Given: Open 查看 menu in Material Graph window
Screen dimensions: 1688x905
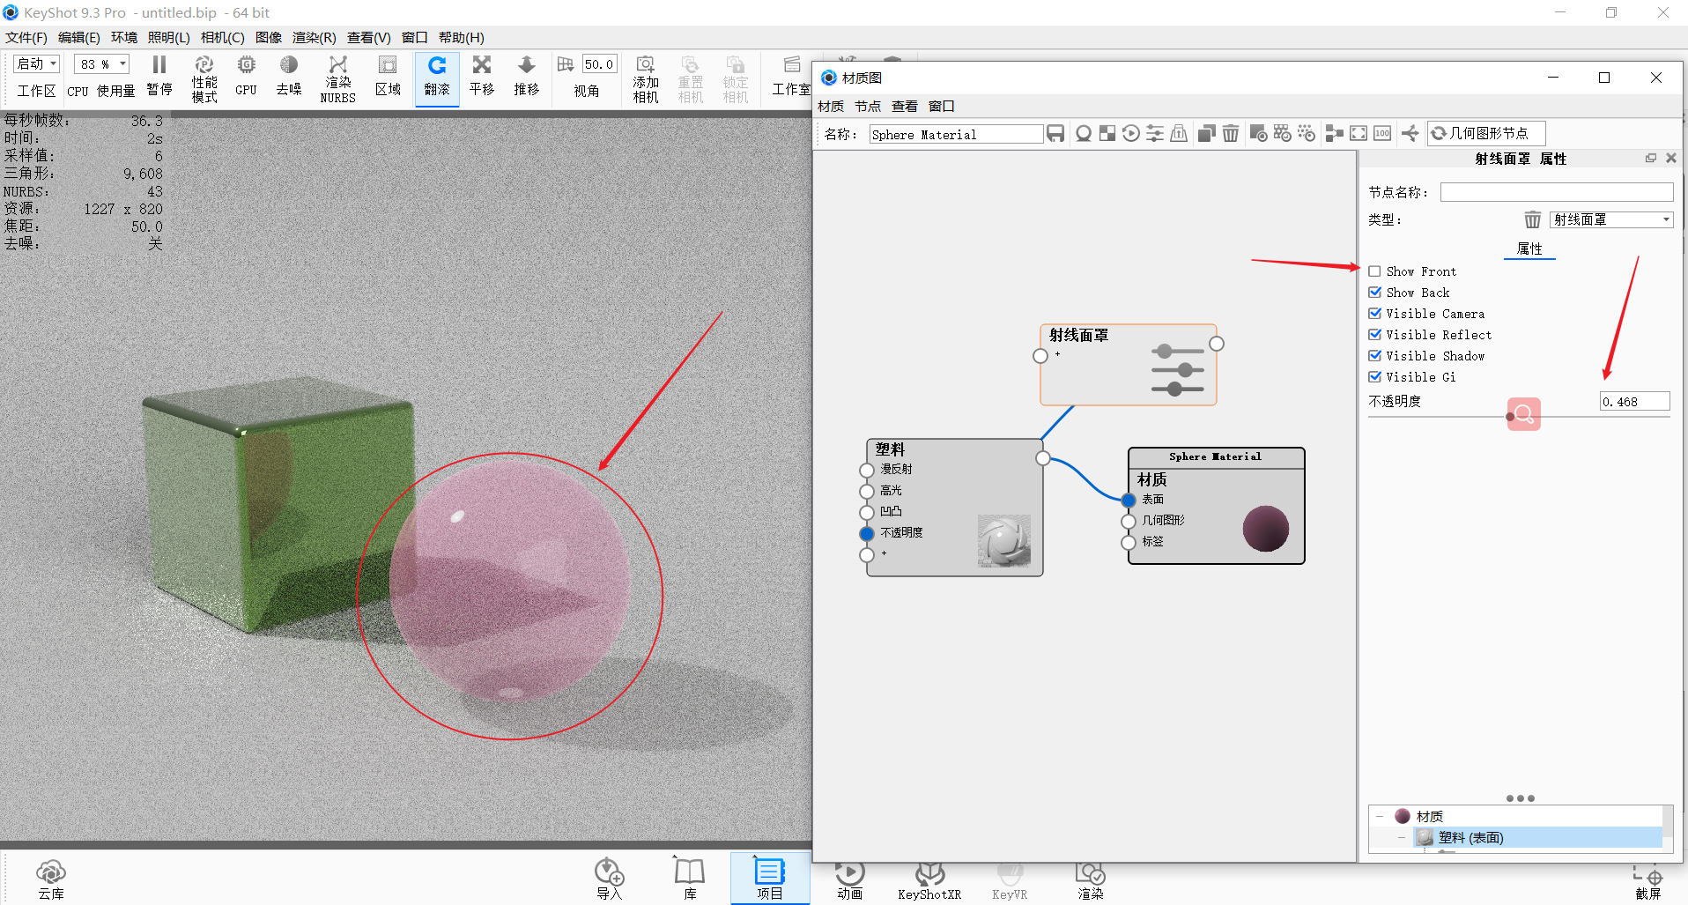Looking at the screenshot, I should point(905,106).
